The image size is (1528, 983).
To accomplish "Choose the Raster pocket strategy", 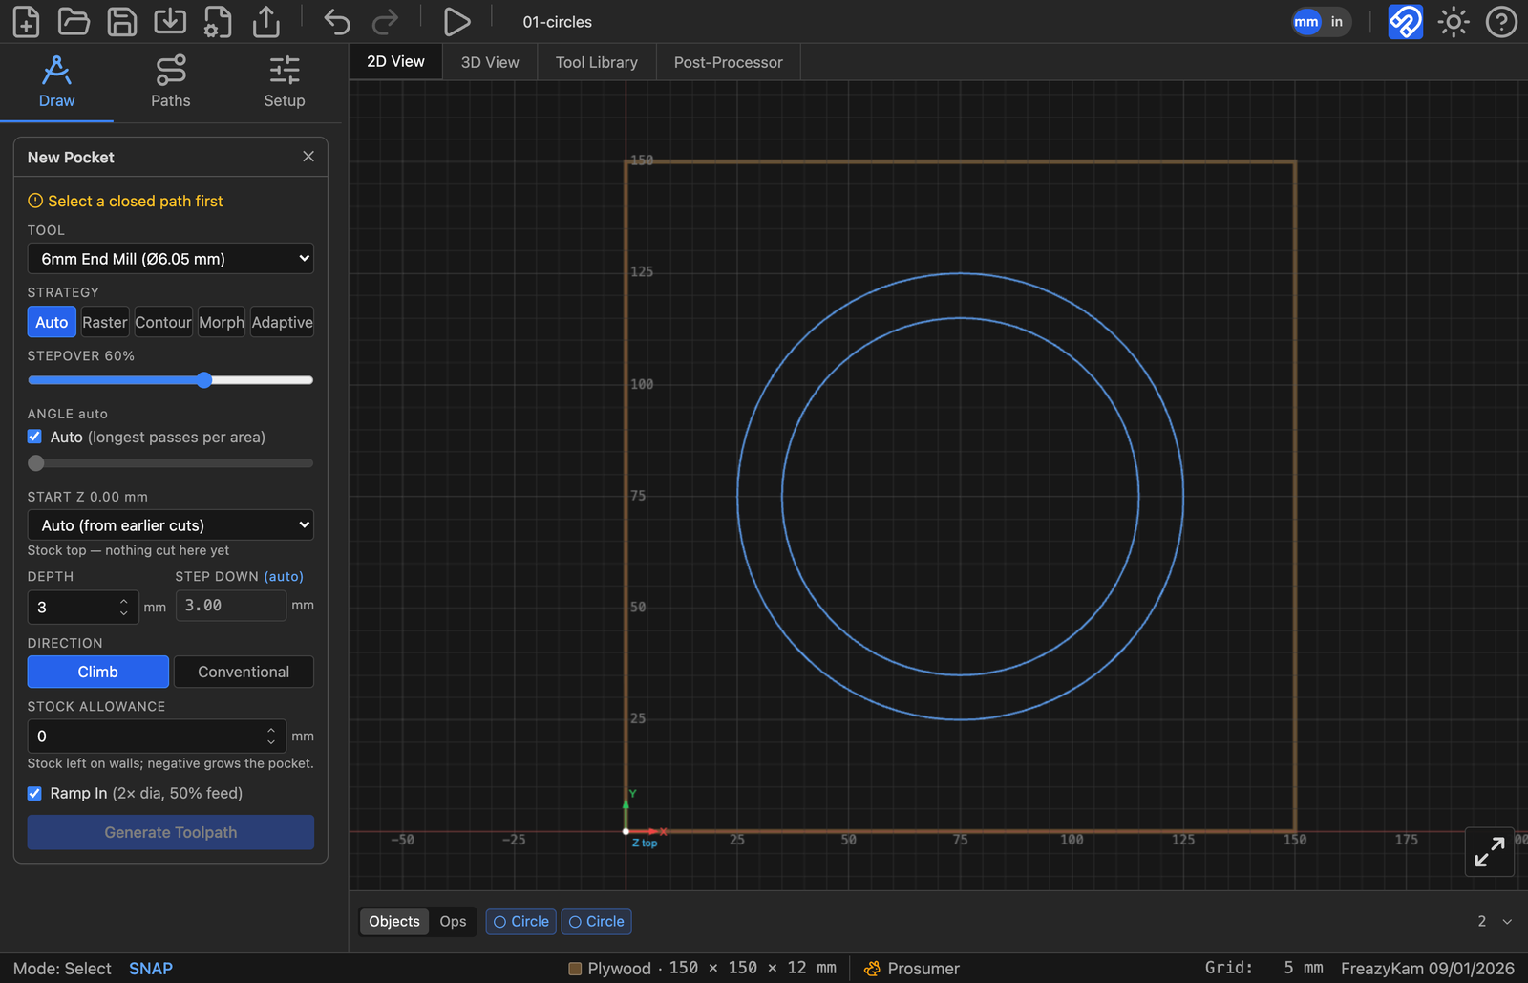I will (x=105, y=322).
